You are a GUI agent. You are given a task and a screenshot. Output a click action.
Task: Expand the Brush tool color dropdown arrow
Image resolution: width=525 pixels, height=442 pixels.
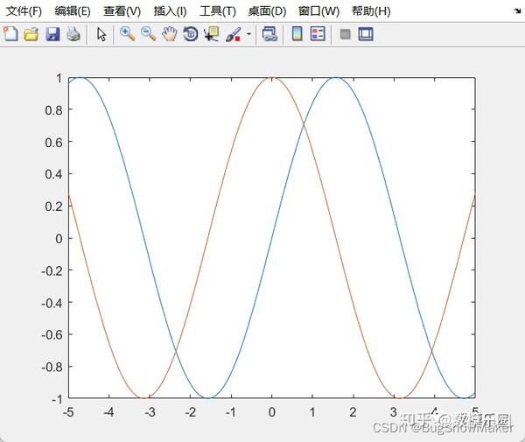248,34
